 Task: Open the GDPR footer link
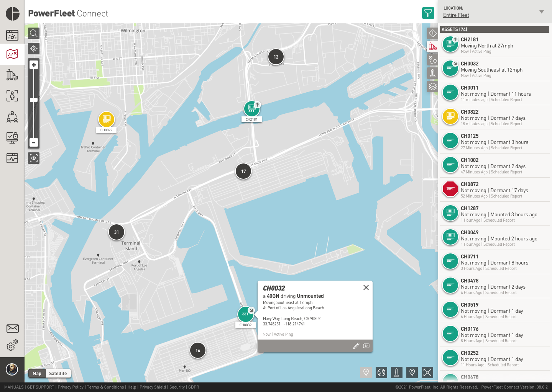pos(194,387)
